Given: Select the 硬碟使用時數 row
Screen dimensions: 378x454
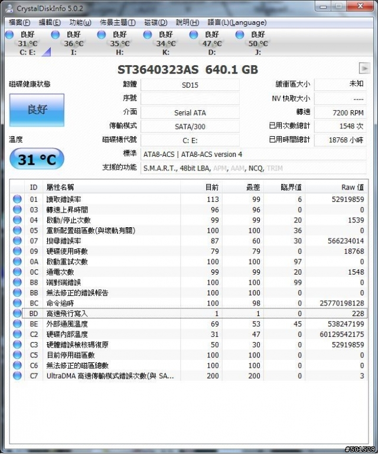Looking at the screenshot, I should pos(189,252).
